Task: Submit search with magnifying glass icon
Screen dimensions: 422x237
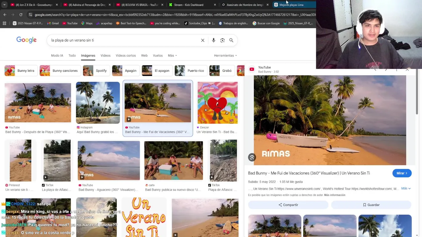Action: pos(231,40)
